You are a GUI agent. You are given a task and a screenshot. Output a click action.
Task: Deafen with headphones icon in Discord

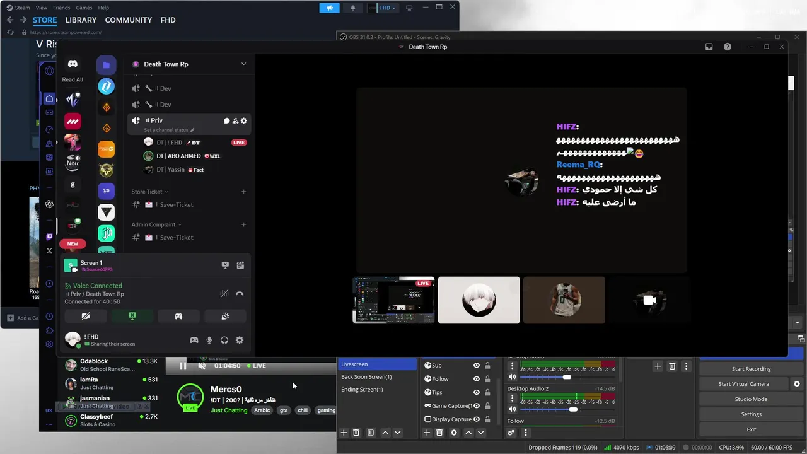pos(224,340)
